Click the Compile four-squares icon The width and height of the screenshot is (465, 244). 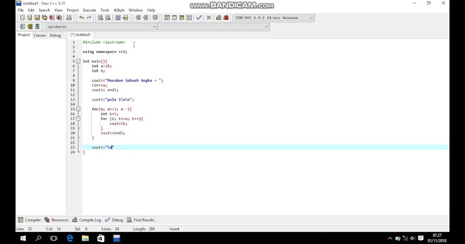pos(167,17)
